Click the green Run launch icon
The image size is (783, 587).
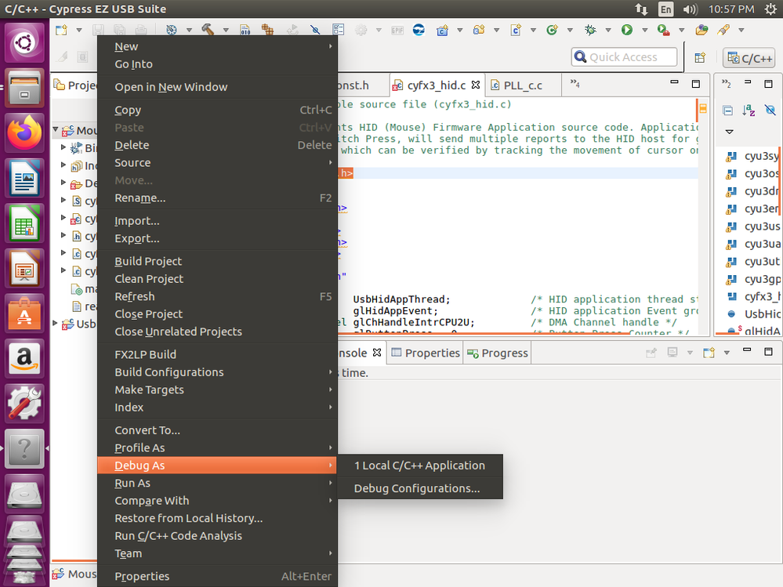(x=627, y=30)
